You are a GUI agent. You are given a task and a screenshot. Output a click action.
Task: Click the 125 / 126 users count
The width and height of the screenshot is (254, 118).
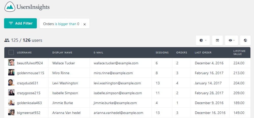23,40
